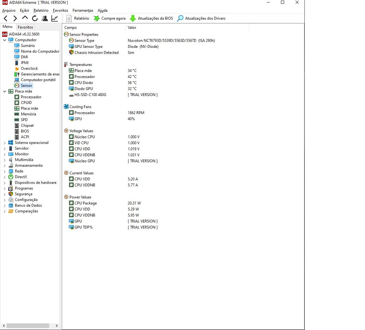
Task: Open the user manager icon in toolbar
Action: point(45,18)
